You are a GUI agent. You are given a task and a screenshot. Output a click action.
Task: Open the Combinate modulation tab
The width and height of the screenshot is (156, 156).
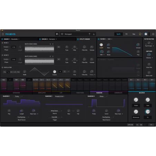(x=118, y=93)
